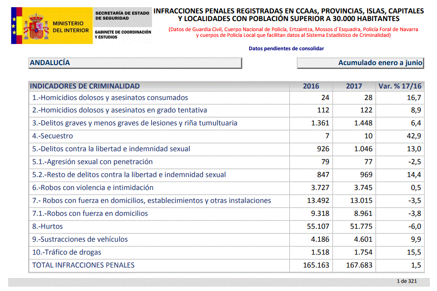Click the '9.-Sustracciones de vehículos' row label

pos(80,239)
